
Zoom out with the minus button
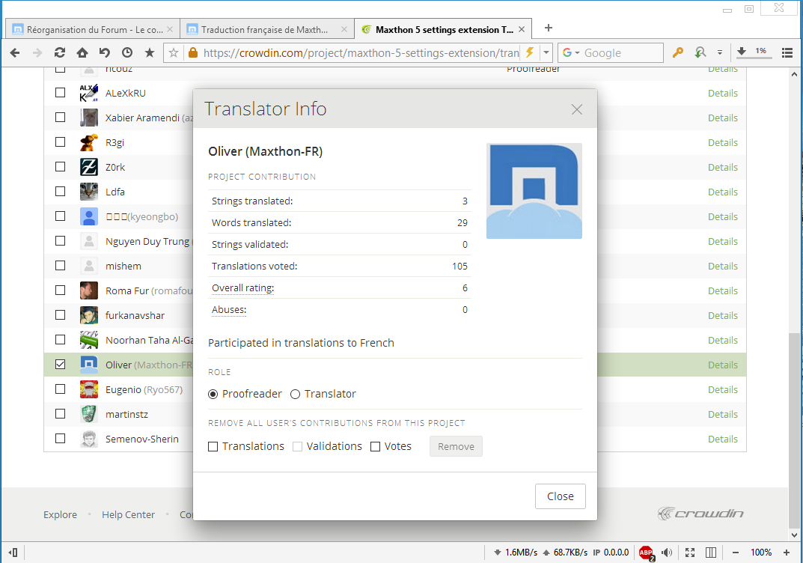click(736, 553)
